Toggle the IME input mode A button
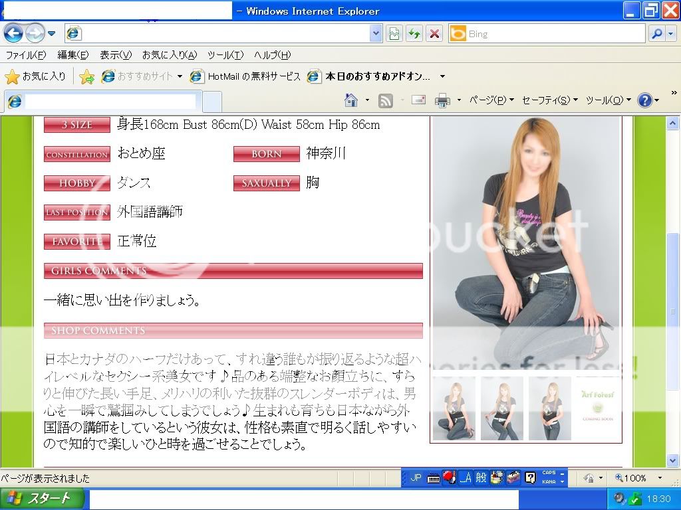 pos(465,477)
